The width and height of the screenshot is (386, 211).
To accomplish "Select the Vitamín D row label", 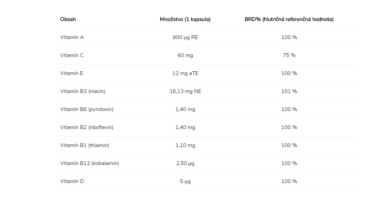I will [72, 181].
